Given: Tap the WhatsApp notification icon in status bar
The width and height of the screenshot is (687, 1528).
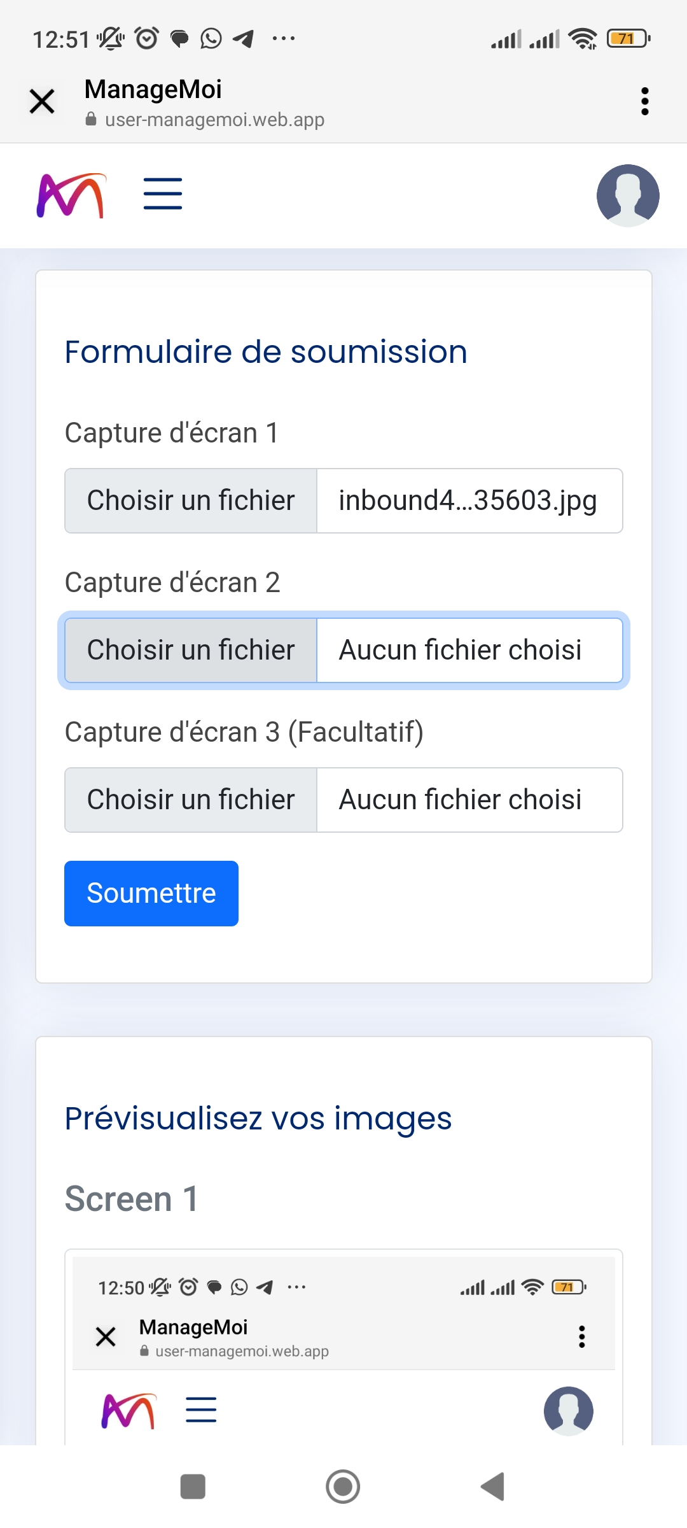Looking at the screenshot, I should [211, 39].
